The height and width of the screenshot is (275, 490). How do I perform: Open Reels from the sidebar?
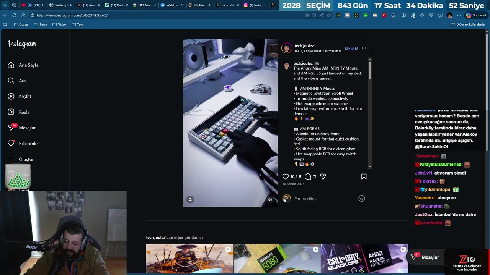(24, 112)
